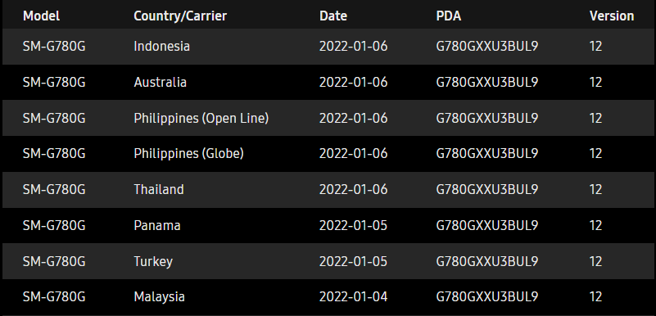
Task: Click PDA code in Philippines (Globe) row
Action: click(x=487, y=154)
